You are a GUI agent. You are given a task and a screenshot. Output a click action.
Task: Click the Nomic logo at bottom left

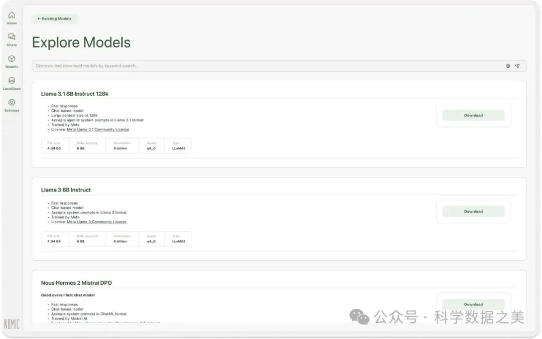[12, 324]
